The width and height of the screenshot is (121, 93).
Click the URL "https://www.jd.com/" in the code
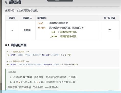pos(29,55)
